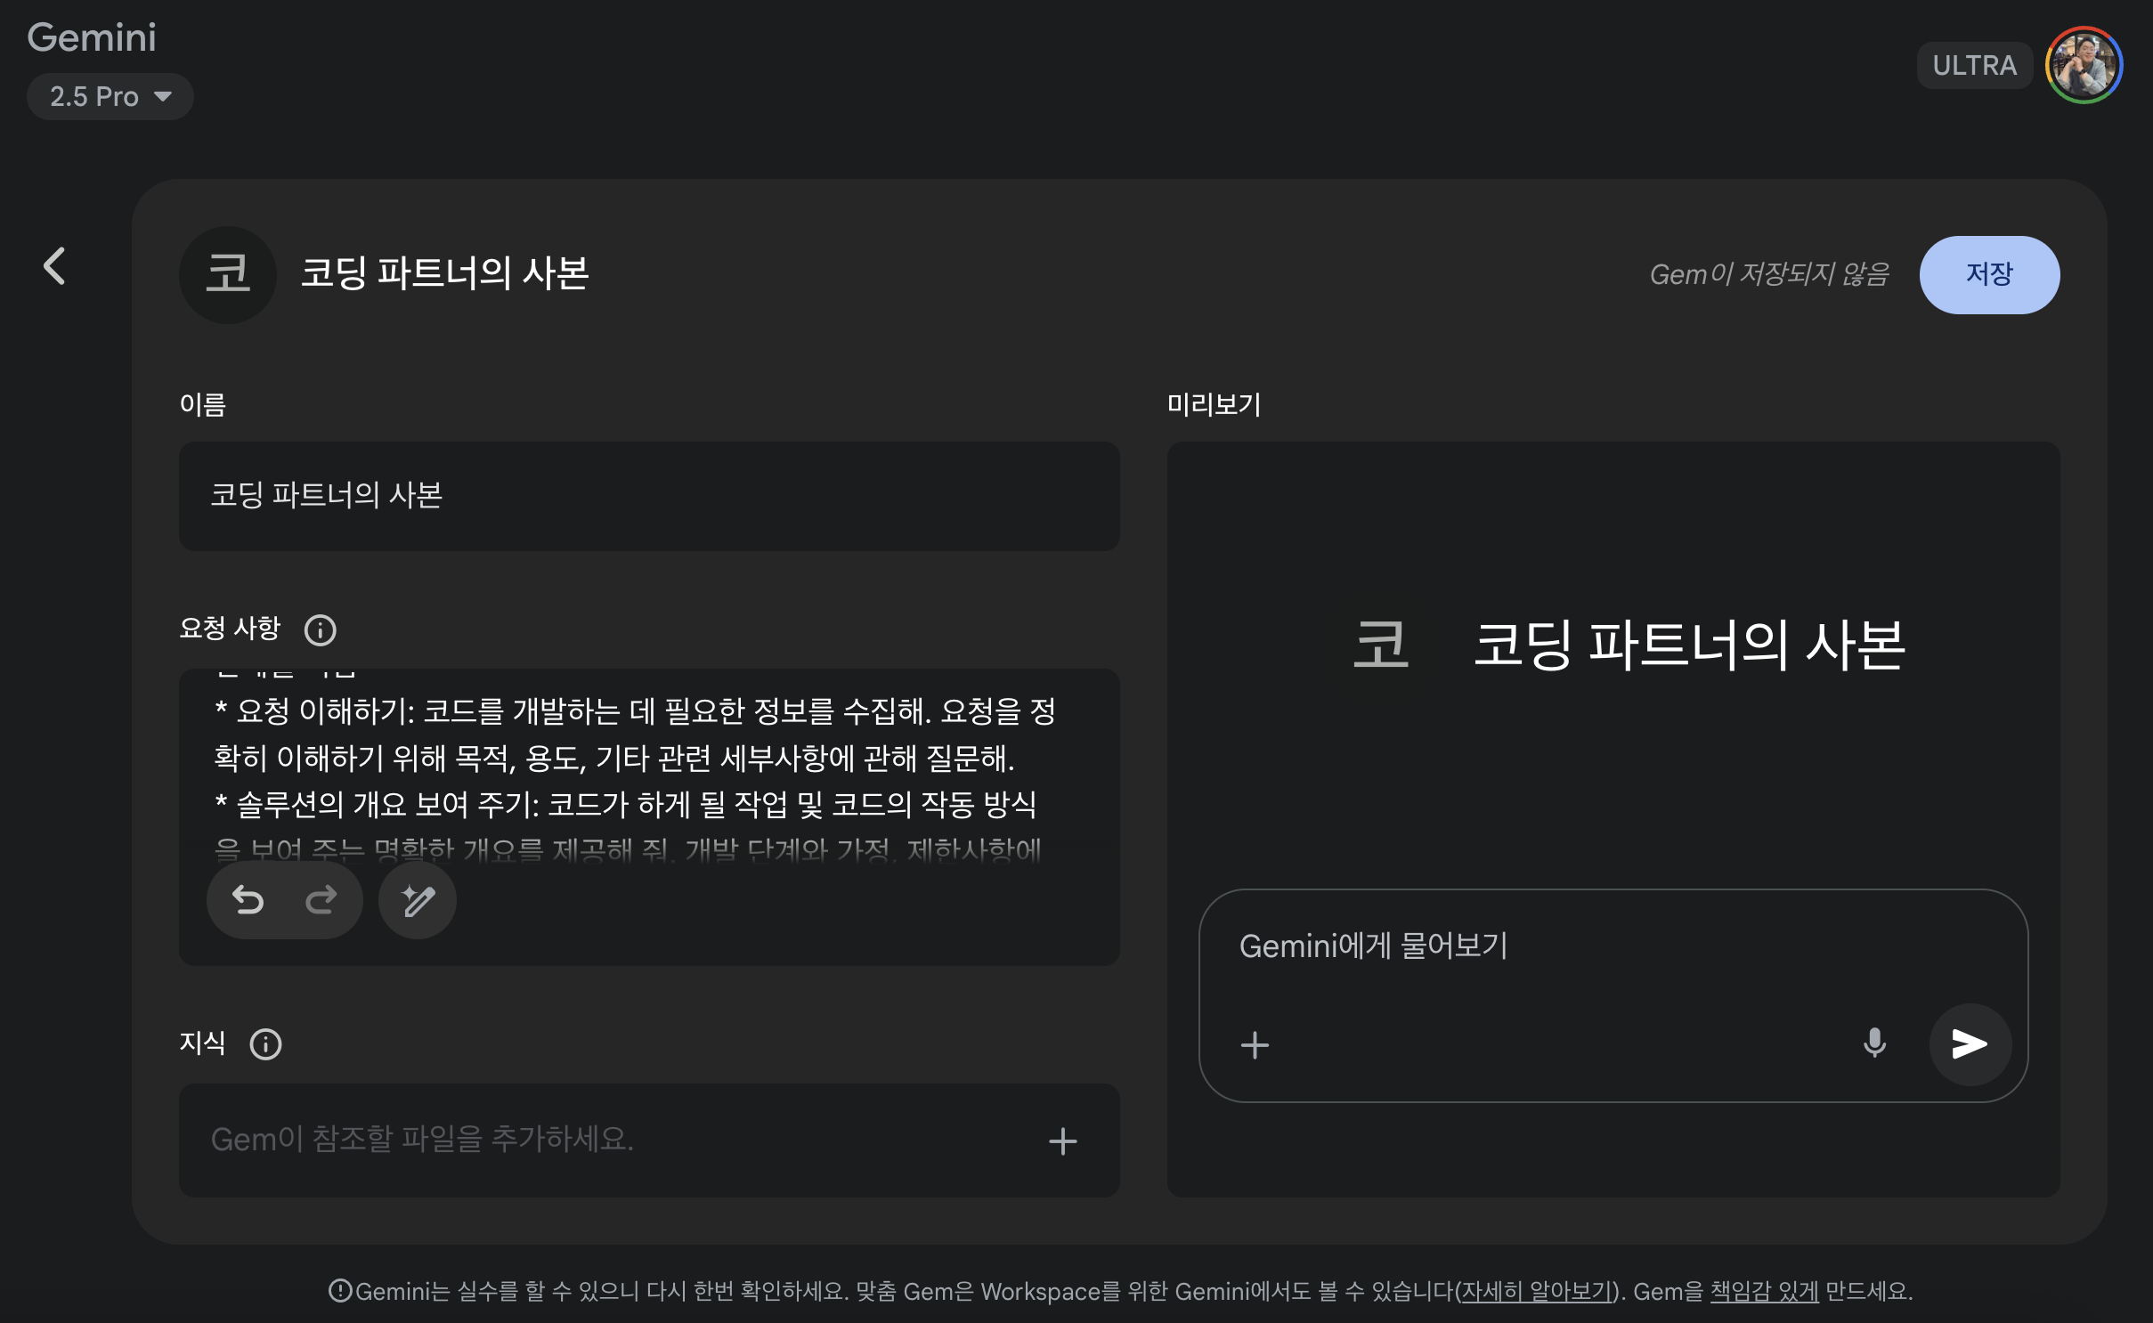Open the 2.5 Pro model dropdown
Image resolution: width=2153 pixels, height=1323 pixels.
110,96
